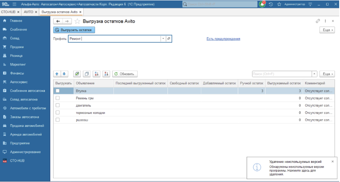Click notification text to delete unused versions

pos(296,171)
